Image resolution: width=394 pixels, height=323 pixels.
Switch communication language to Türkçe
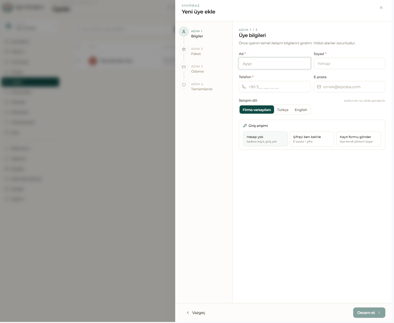(x=283, y=110)
